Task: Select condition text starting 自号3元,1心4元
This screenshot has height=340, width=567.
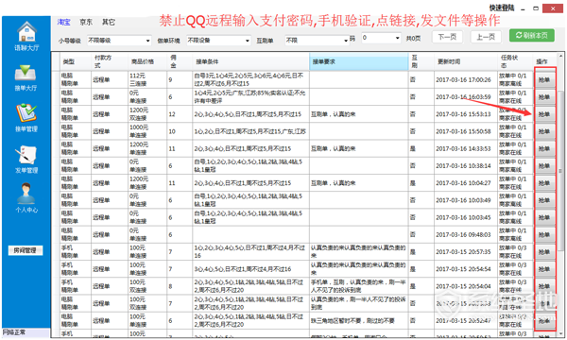Action: click(x=249, y=80)
